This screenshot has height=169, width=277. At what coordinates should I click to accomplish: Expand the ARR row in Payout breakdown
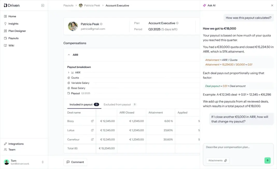tap(68, 72)
